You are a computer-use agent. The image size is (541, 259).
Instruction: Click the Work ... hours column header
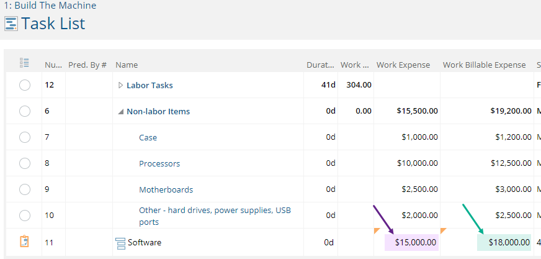355,65
